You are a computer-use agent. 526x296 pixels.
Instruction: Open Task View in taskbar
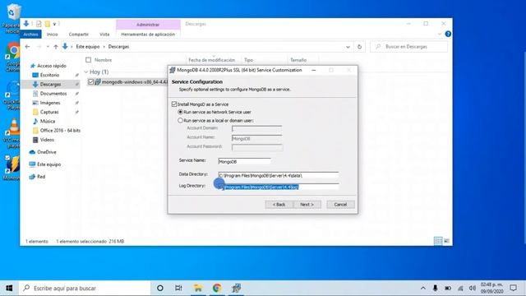point(178,288)
